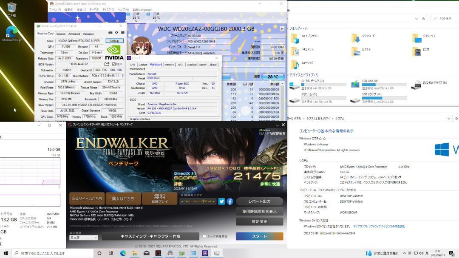Click the キャスティング・キャラクター作成 button
This screenshot has width=459, height=258.
coord(150,236)
